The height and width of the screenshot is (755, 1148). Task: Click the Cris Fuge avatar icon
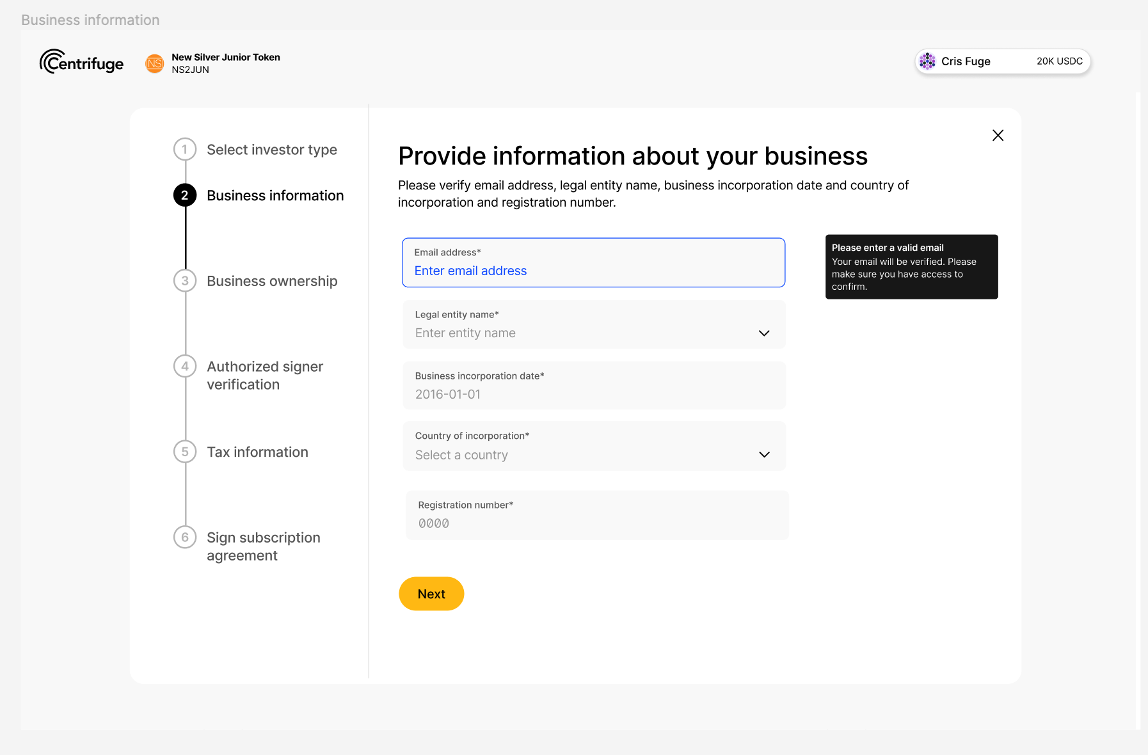click(x=927, y=61)
